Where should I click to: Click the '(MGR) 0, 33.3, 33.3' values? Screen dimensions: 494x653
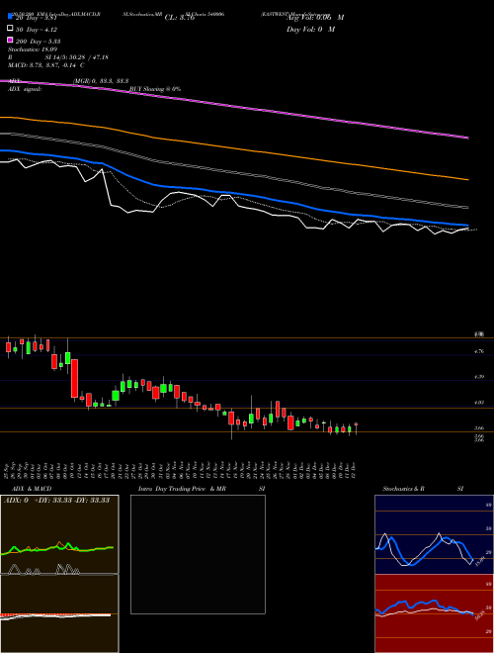[x=101, y=81]
